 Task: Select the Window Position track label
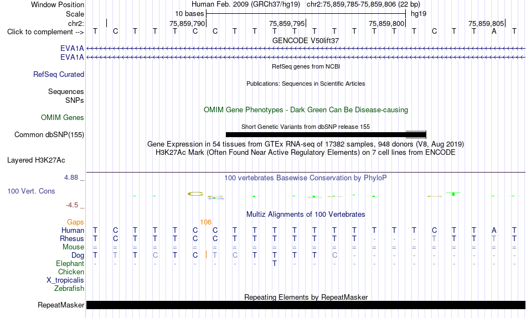pyautogui.click(x=58, y=4)
